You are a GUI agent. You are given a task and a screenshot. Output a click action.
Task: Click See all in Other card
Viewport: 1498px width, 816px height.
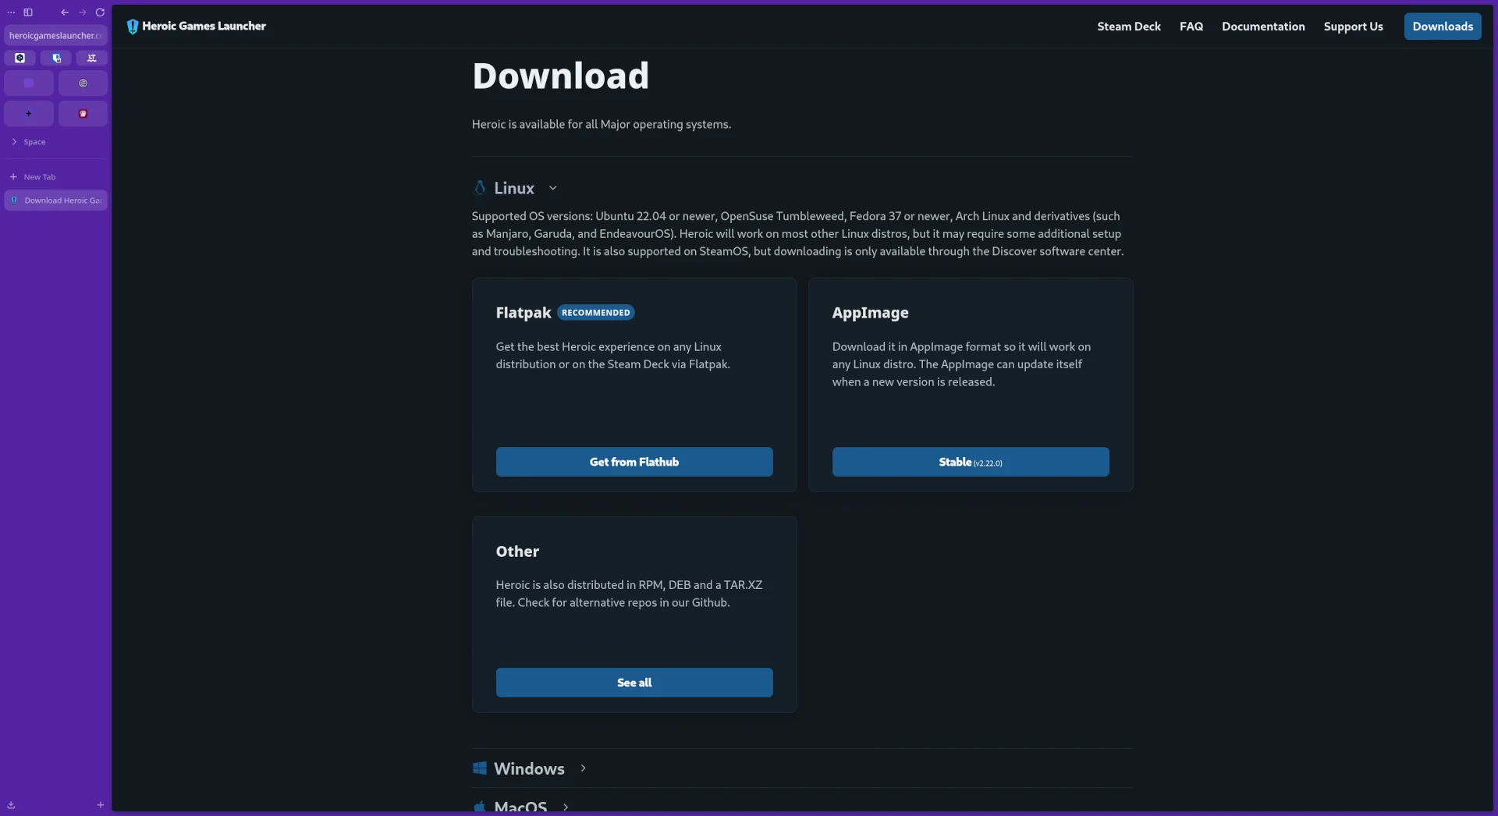634,683
